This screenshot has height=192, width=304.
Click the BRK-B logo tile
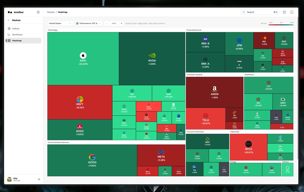point(205,42)
